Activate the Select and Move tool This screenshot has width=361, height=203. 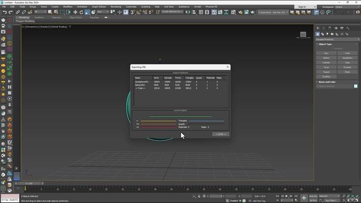coord(75,12)
